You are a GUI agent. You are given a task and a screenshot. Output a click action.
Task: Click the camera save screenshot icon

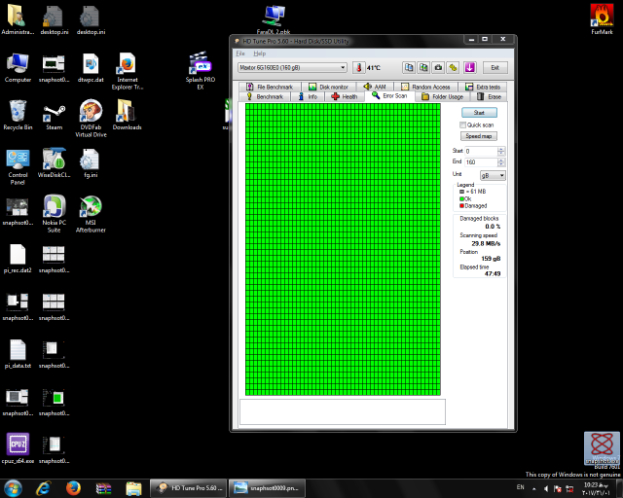(439, 67)
